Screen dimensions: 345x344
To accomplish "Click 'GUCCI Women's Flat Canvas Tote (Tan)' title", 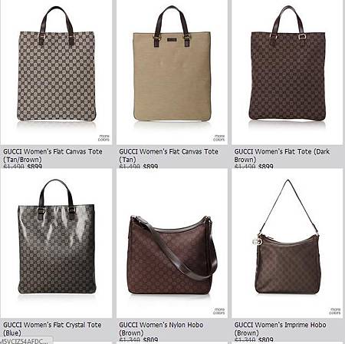I will click(169, 155).
